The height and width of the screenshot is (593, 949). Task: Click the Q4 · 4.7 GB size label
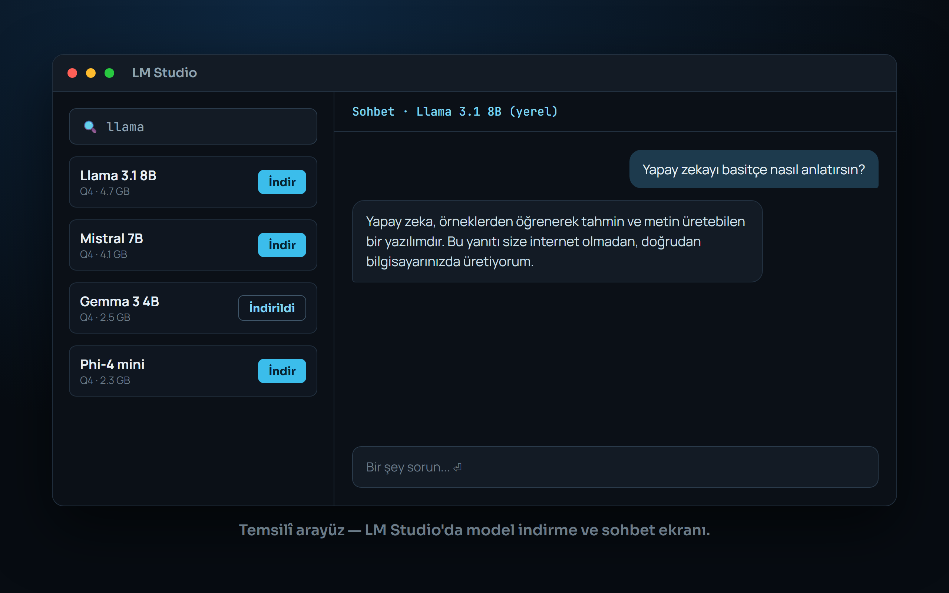tap(105, 191)
